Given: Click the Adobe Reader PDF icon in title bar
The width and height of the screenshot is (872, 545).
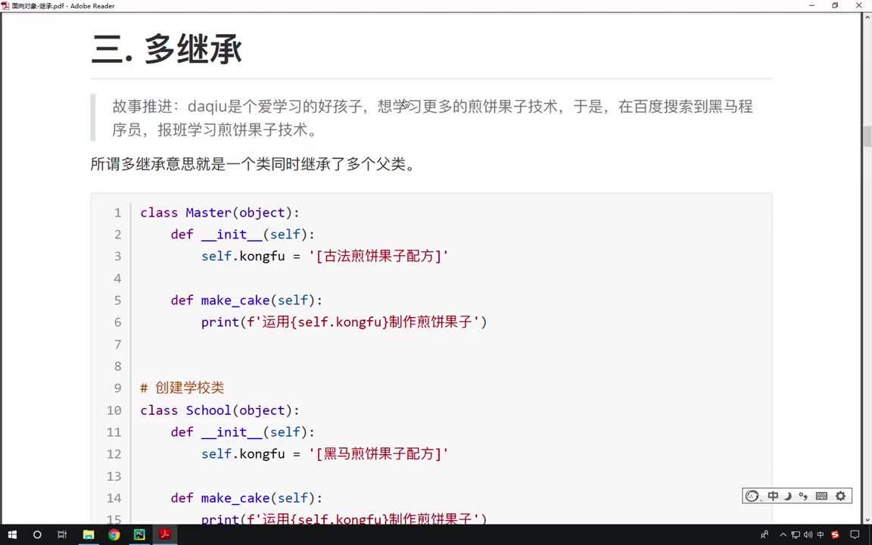Looking at the screenshot, I should (x=5, y=5).
